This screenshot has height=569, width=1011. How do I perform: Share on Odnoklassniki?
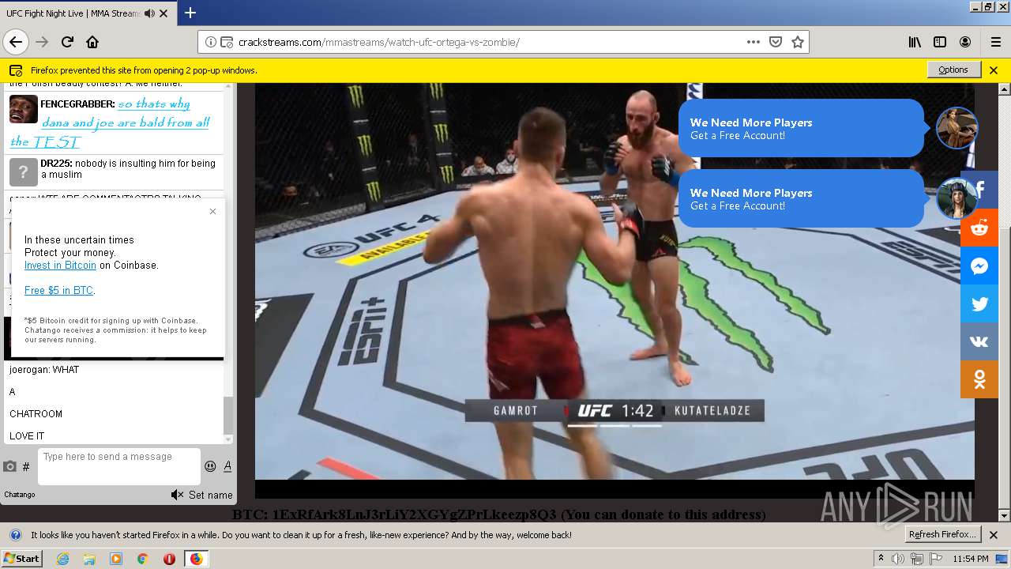click(979, 379)
